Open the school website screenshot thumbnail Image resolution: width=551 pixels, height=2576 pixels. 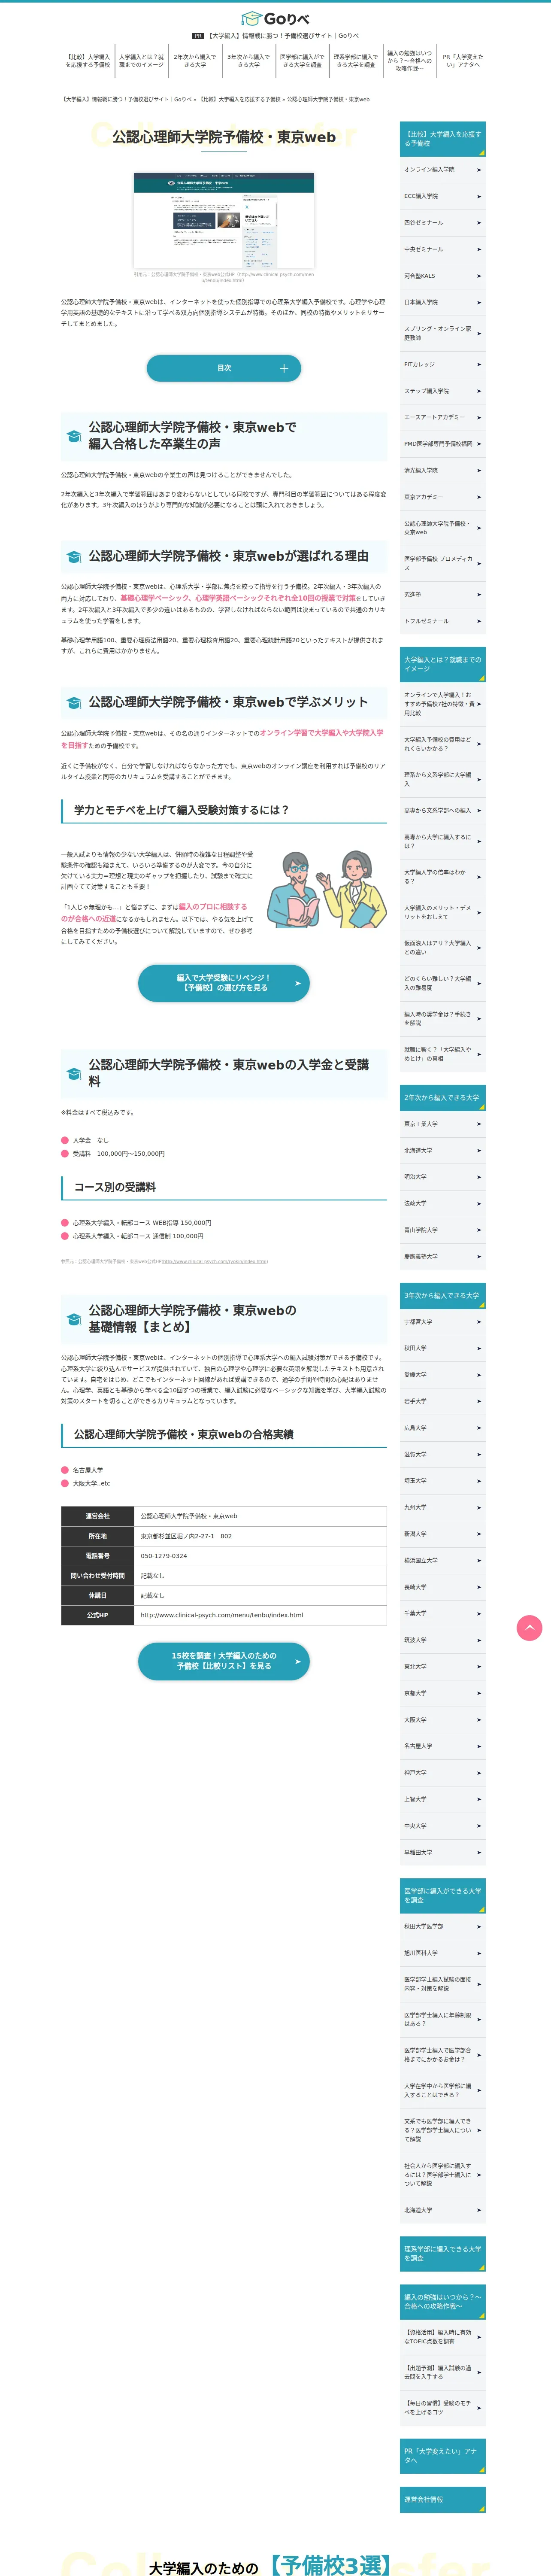coord(224,220)
